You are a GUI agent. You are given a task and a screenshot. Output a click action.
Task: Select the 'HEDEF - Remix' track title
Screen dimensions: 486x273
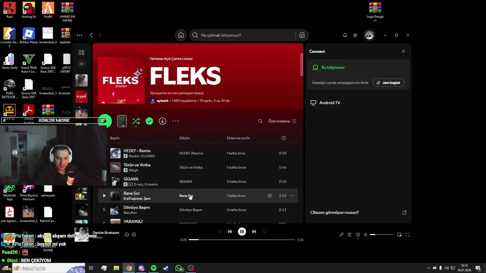(137, 151)
